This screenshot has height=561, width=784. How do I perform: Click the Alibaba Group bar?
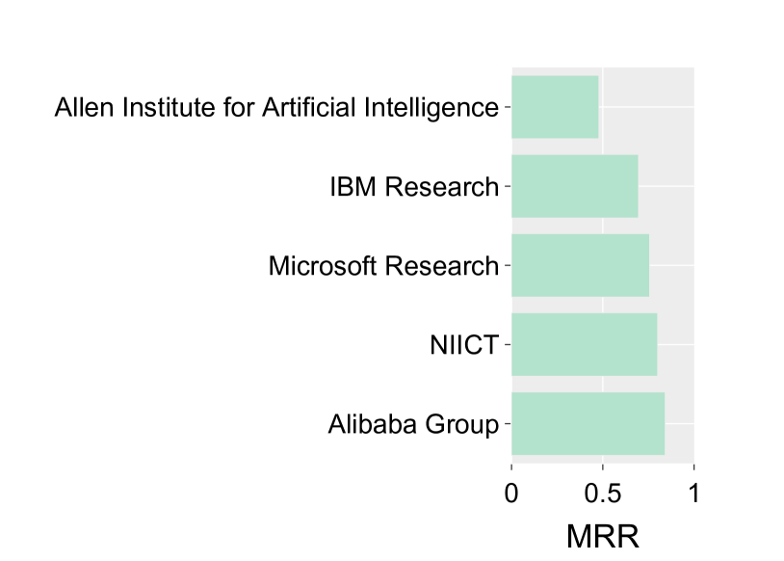[588, 423]
